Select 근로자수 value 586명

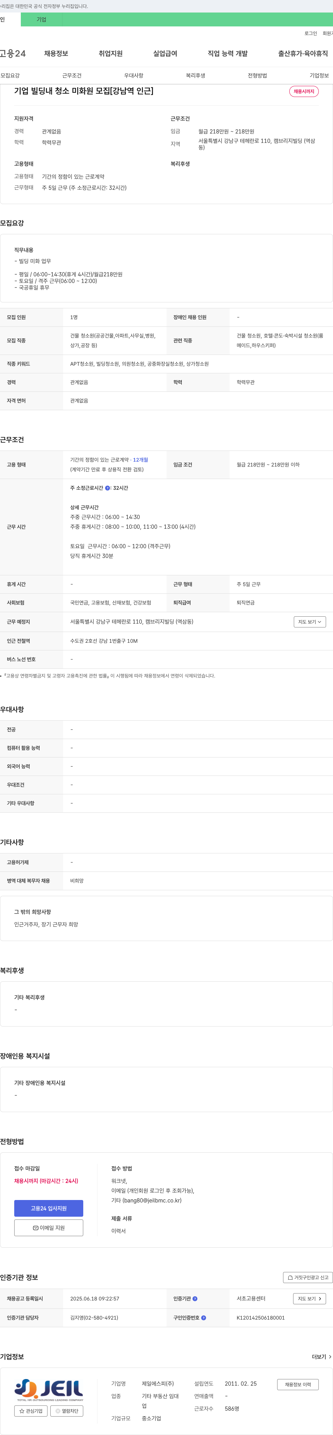(232, 1409)
